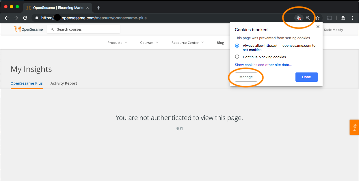Select Always allow to set cookies option
The width and height of the screenshot is (359, 181).
[x=237, y=46]
